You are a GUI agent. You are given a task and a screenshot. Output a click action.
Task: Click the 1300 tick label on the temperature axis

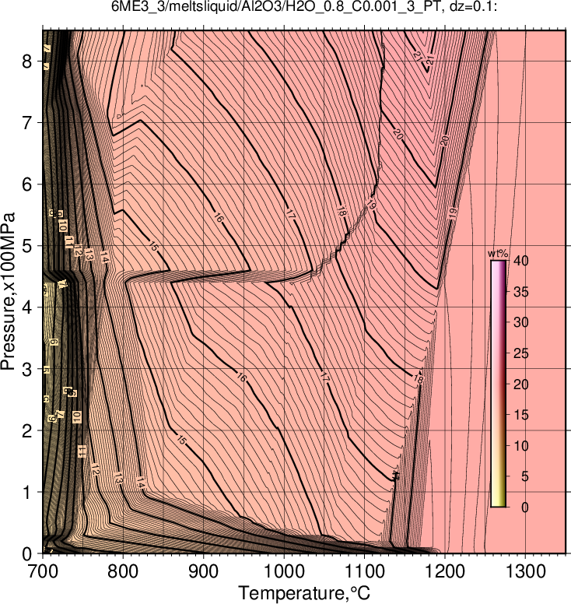coord(525,571)
